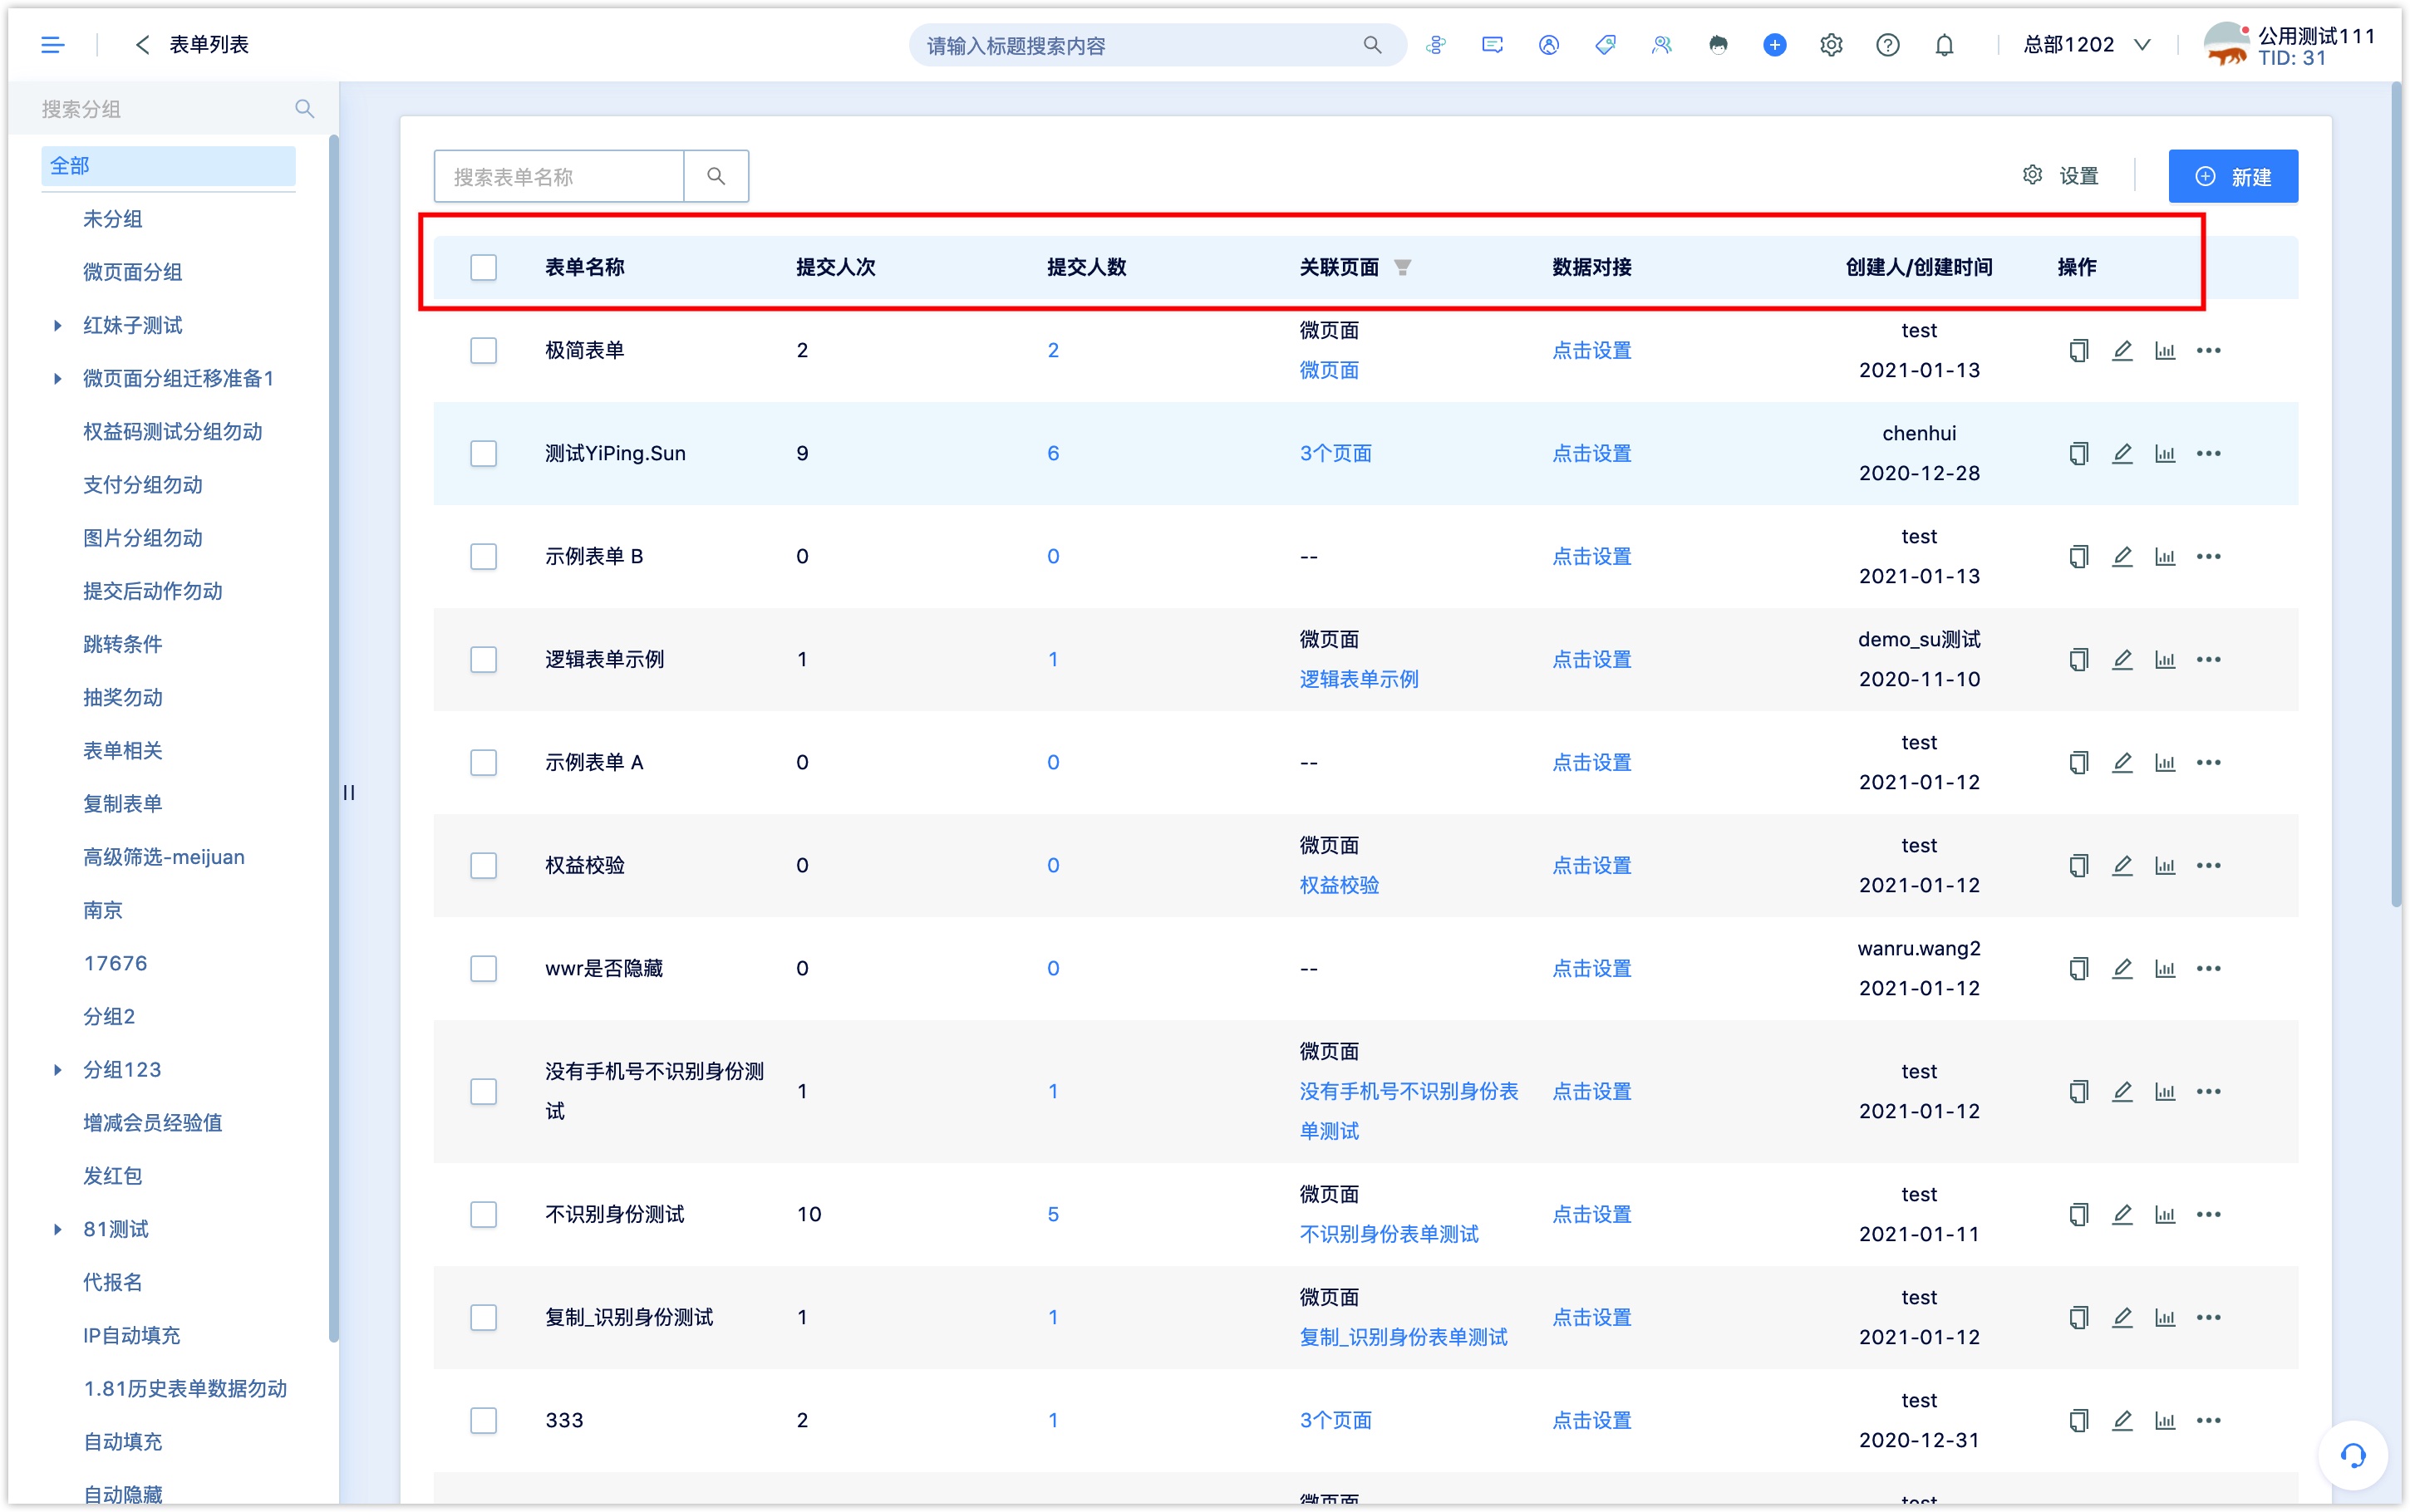View statistics for wwr是否隐藏
The image size is (2410, 1512).
tap(2165, 968)
